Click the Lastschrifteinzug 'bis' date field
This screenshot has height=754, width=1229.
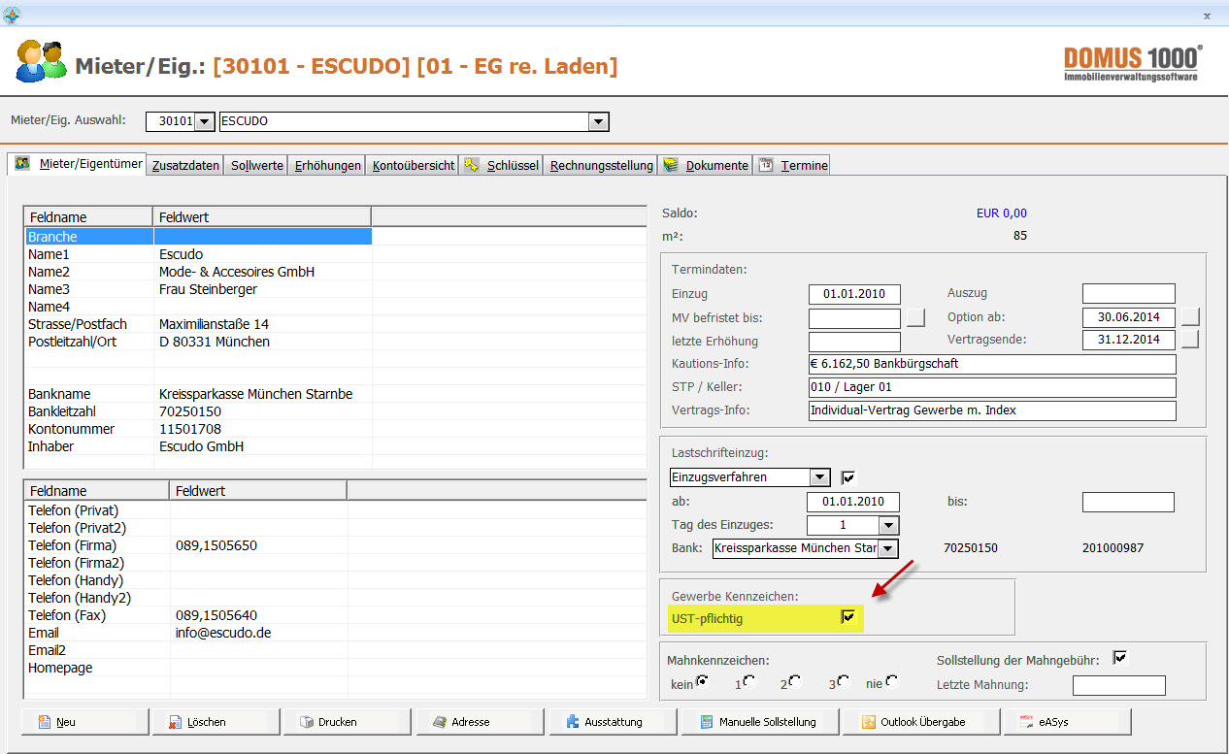click(1128, 502)
